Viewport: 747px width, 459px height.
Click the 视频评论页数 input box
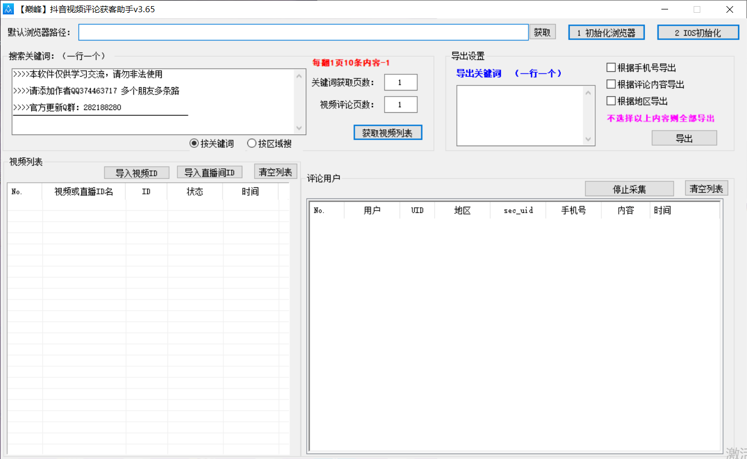pyautogui.click(x=401, y=104)
